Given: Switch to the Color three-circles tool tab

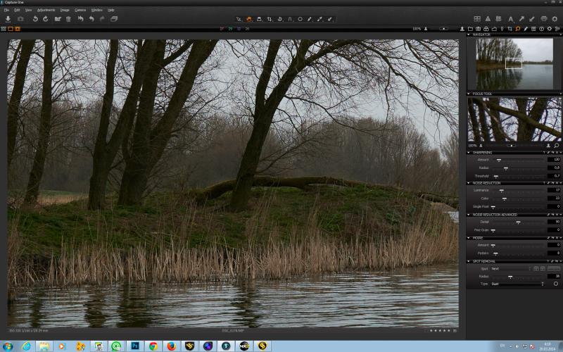Looking at the screenshot, I should (486, 29).
